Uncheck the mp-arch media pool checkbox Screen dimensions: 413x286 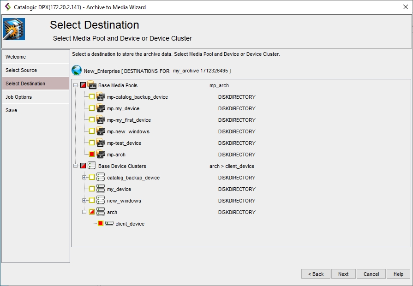(92, 155)
